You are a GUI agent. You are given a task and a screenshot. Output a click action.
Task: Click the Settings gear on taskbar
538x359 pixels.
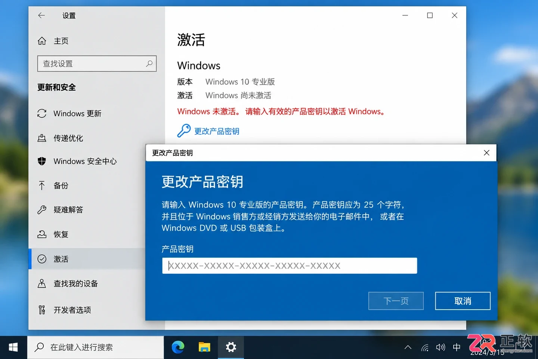[231, 347]
